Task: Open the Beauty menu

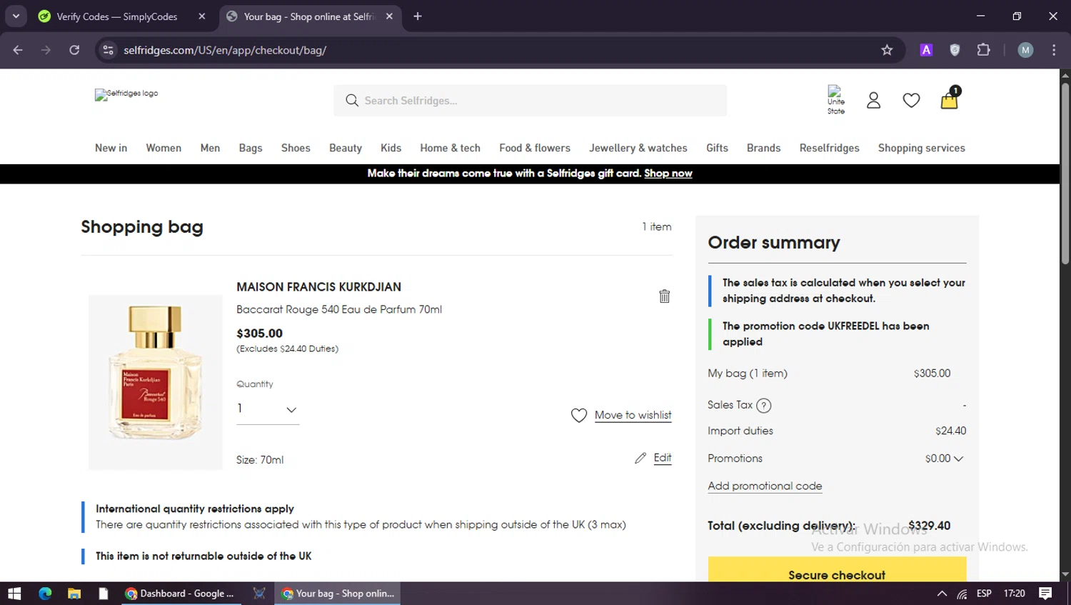Action: 346,148
